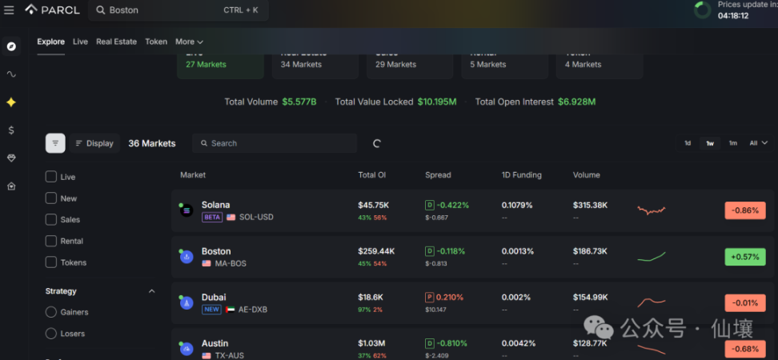Screen dimensions: 778x360
Task: Click the compass Explore sidebar icon
Action: (x=11, y=46)
